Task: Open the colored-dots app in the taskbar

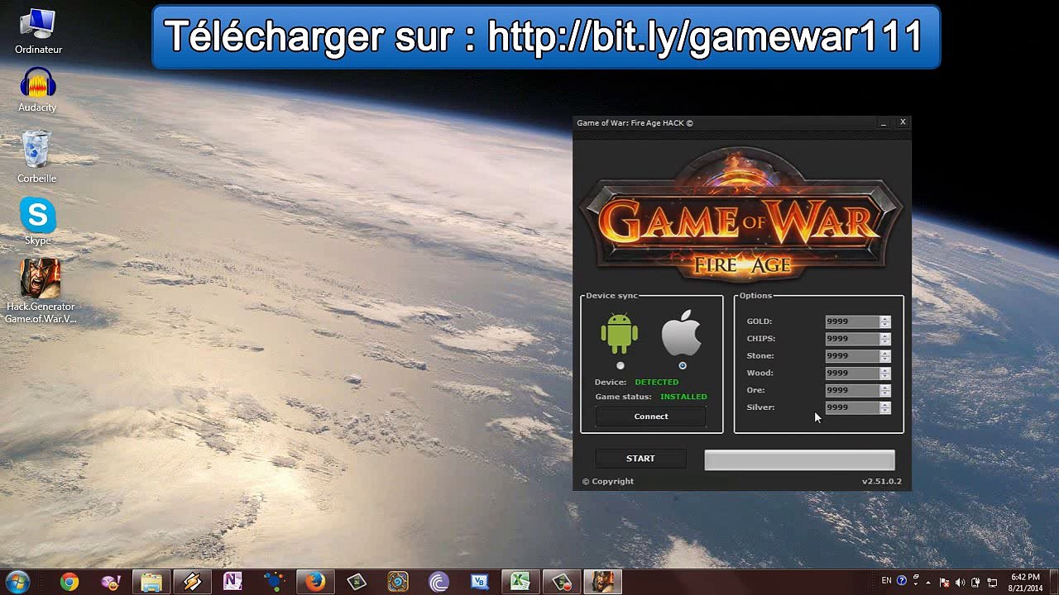Action: 274,583
